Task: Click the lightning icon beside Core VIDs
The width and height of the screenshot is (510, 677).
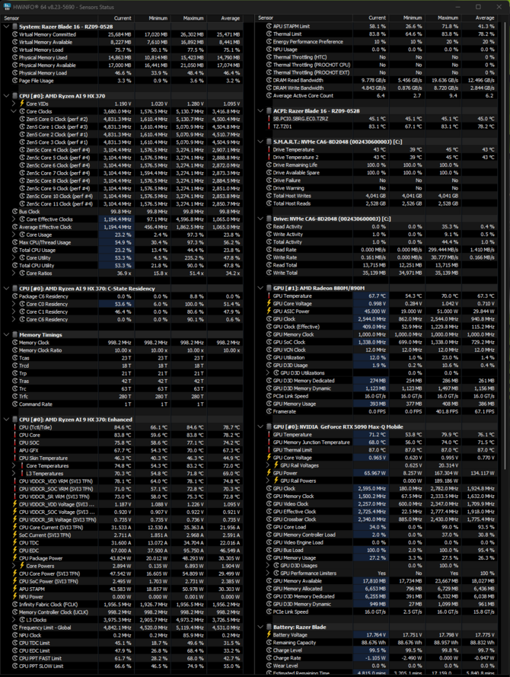Action: 22,104
